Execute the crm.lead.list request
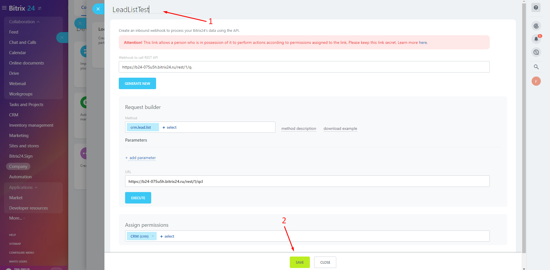Viewport: 550px width, 270px height. point(138,197)
